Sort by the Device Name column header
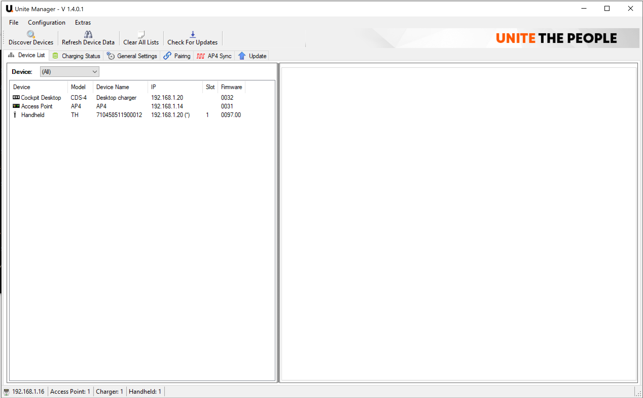This screenshot has height=398, width=643. (113, 87)
